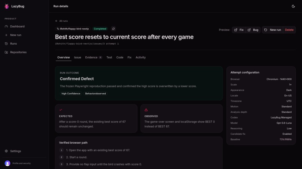This screenshot has width=302, height=169.
Task: Delete this run
Action: [x=289, y=30]
